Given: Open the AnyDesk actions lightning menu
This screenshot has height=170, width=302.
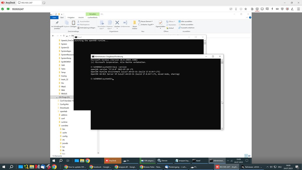Looking at the screenshot, I should (272, 9).
